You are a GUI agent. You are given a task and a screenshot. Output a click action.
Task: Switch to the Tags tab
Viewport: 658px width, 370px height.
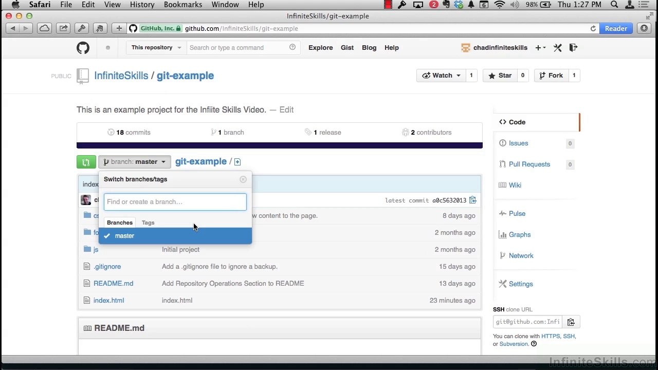[x=148, y=223]
